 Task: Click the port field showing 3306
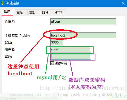pos(57,42)
